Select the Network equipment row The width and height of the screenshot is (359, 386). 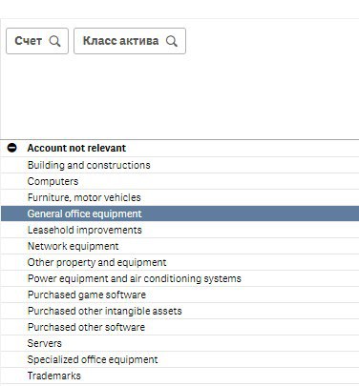tap(179, 246)
